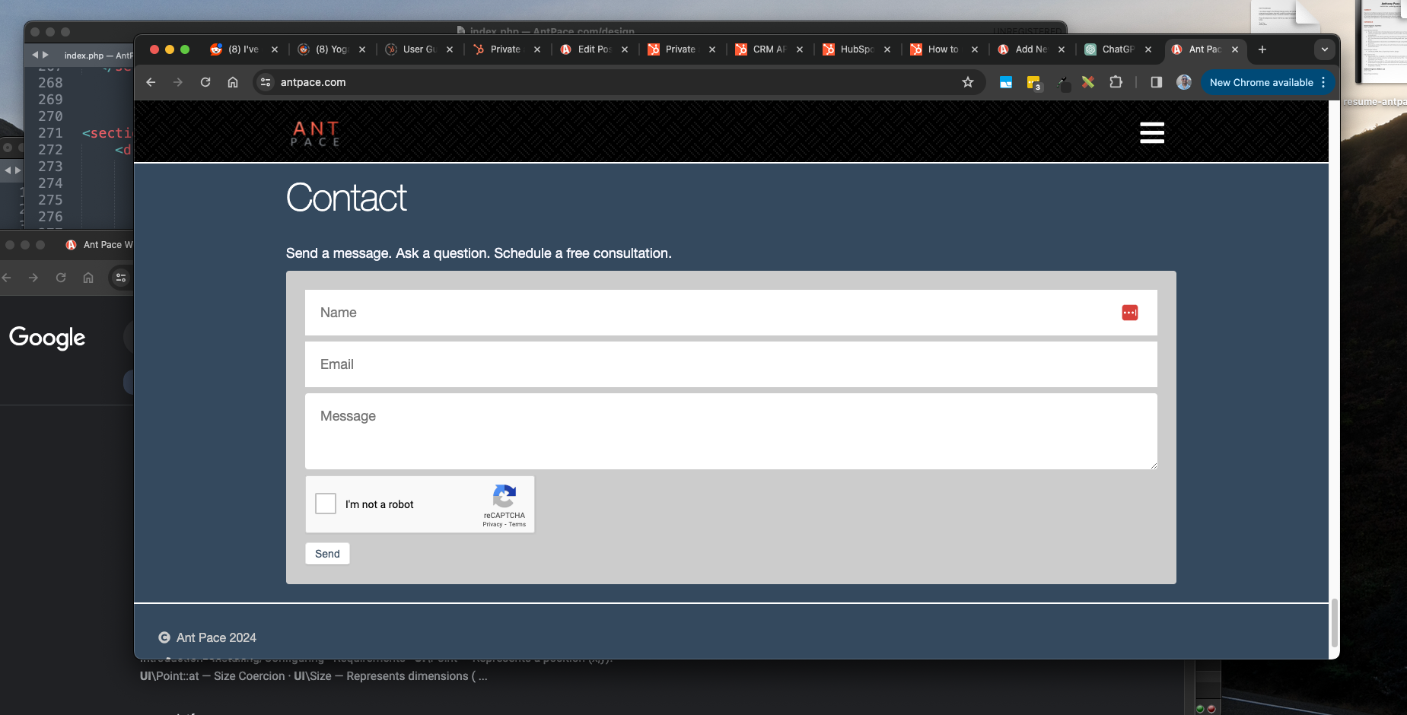Open the tab search dropdown arrow
1407x715 pixels.
1325,49
